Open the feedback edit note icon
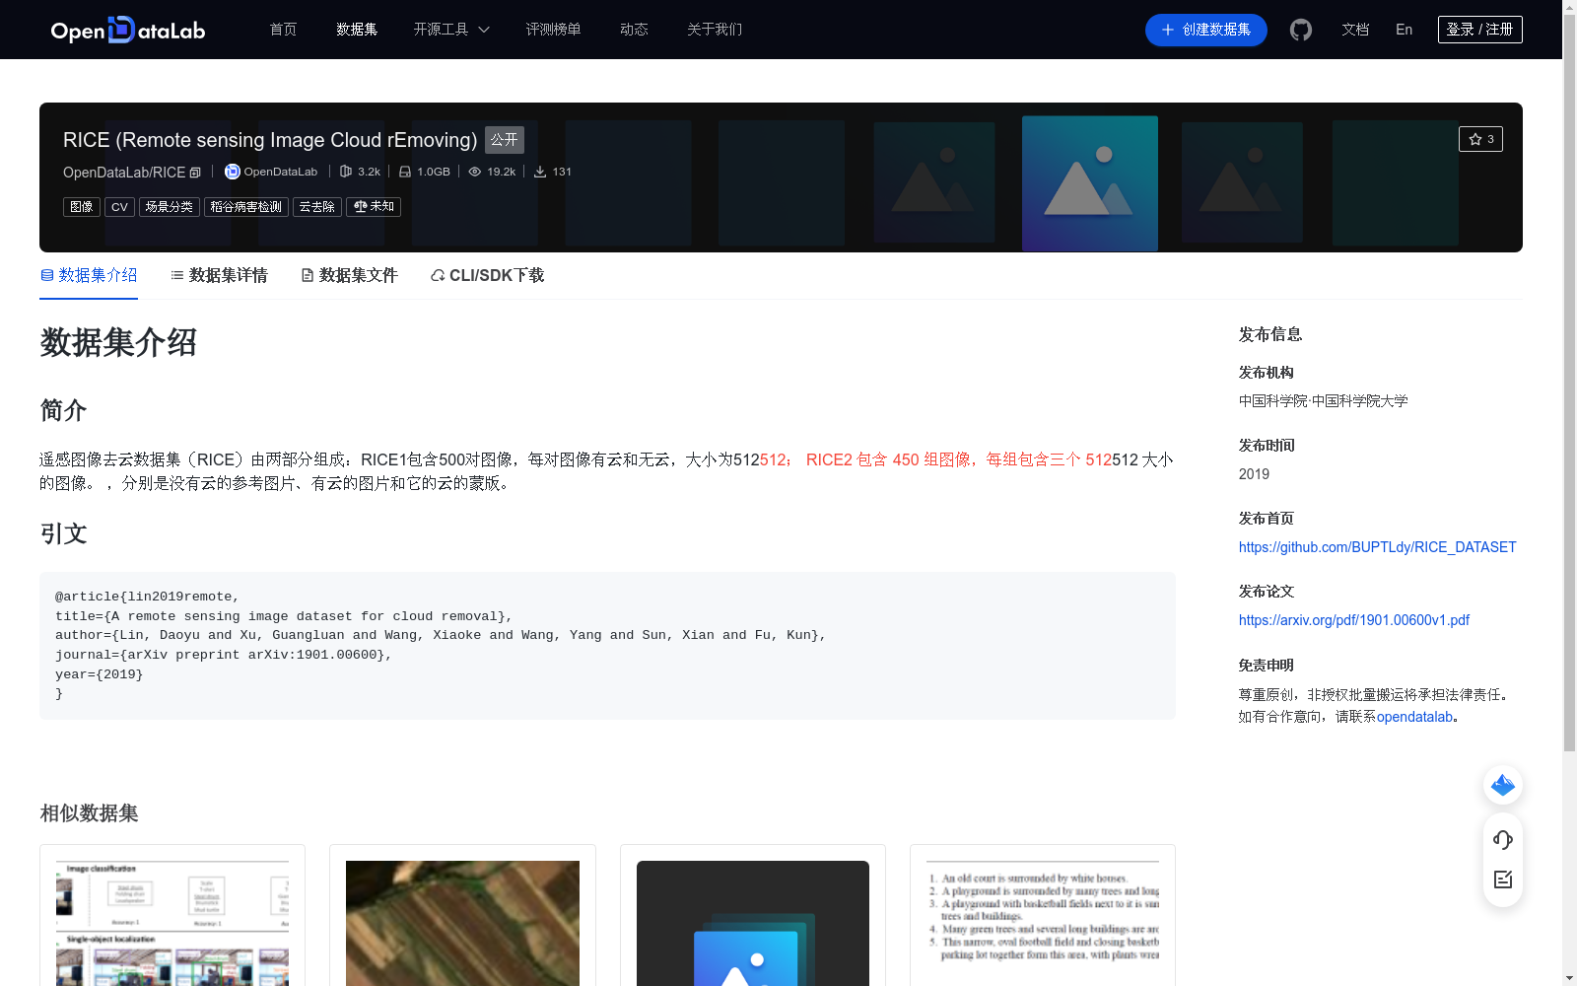 click(x=1503, y=880)
